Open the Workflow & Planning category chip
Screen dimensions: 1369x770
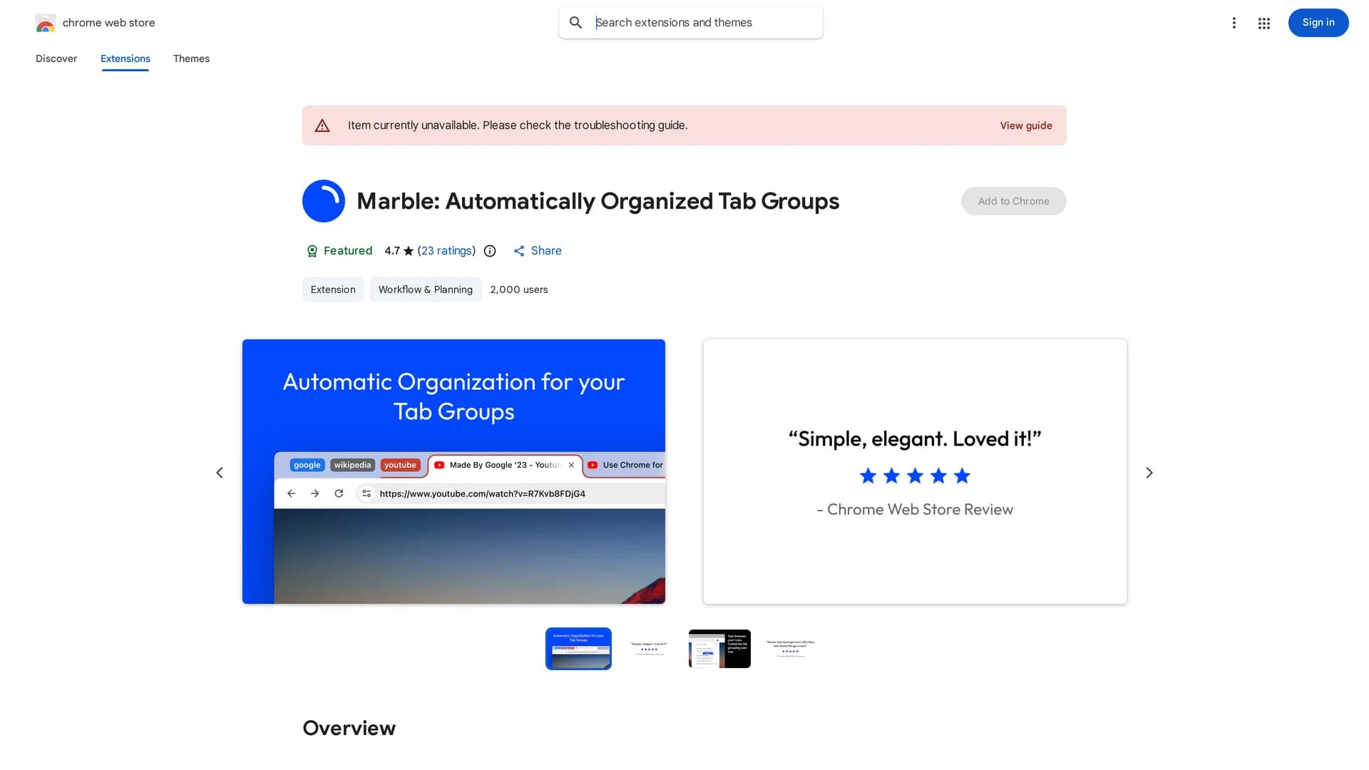426,289
